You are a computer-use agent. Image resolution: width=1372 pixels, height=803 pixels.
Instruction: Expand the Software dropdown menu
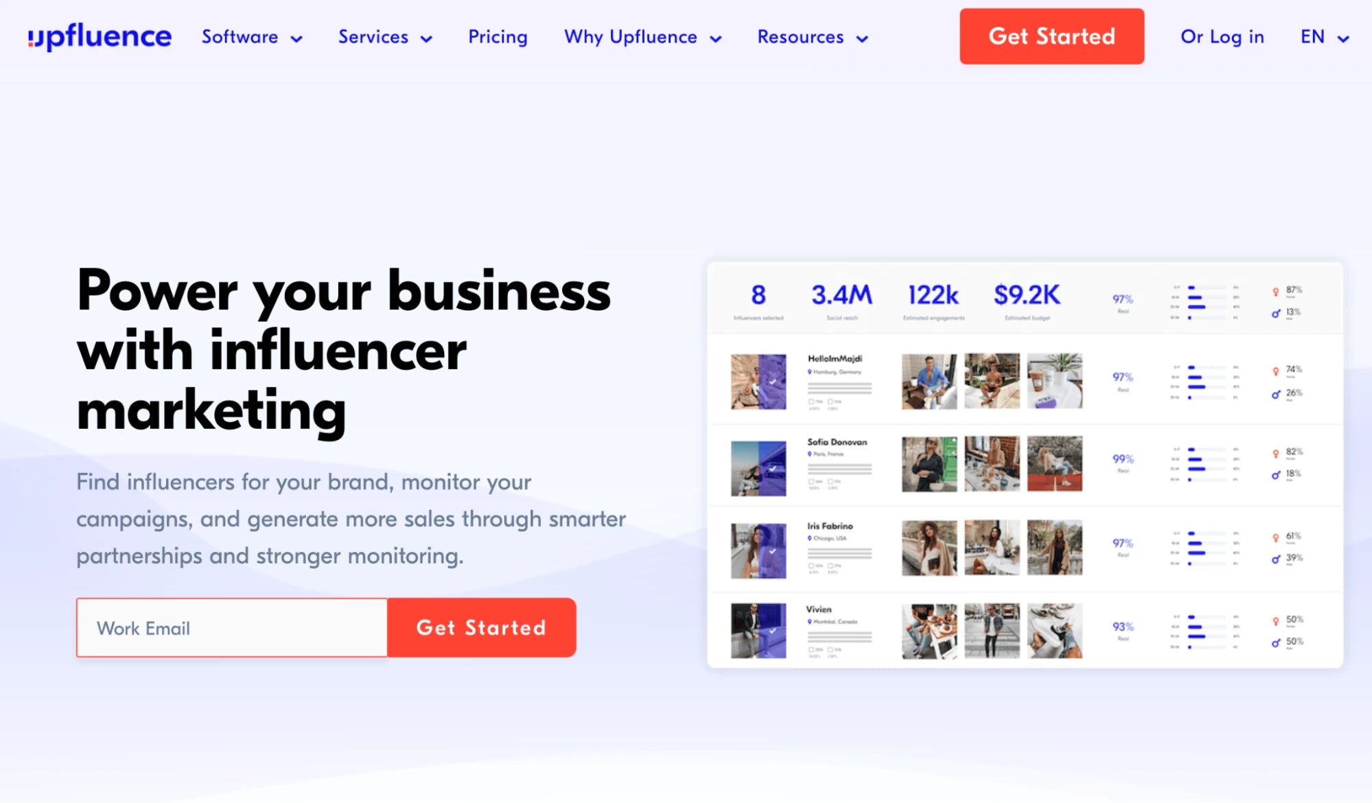pyautogui.click(x=253, y=36)
